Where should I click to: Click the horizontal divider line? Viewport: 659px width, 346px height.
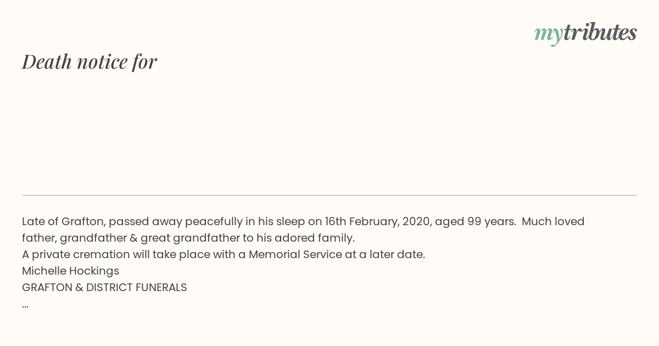[x=329, y=195]
